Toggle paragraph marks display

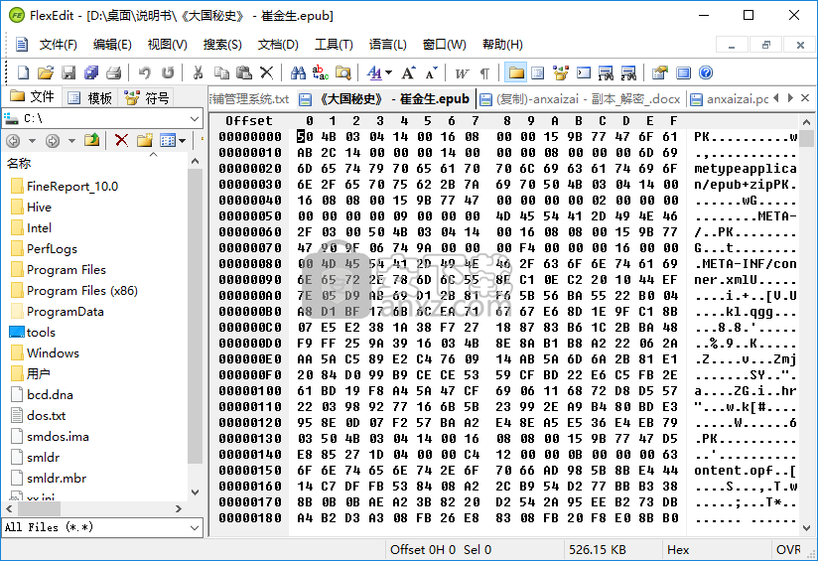tap(484, 72)
